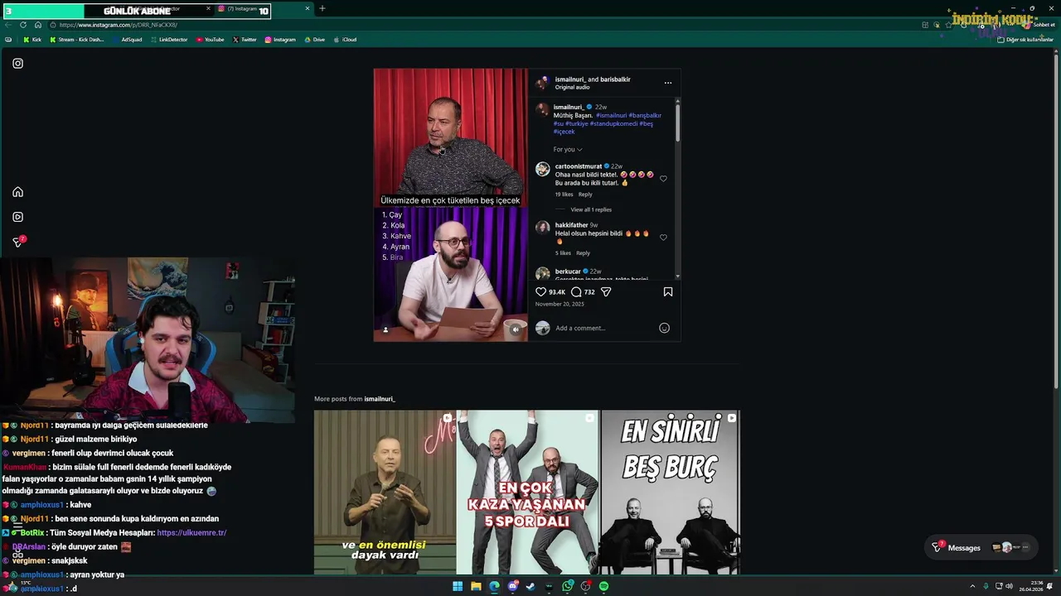Open the direct messages sidebar icon
The image size is (1061, 596).
pyautogui.click(x=18, y=242)
